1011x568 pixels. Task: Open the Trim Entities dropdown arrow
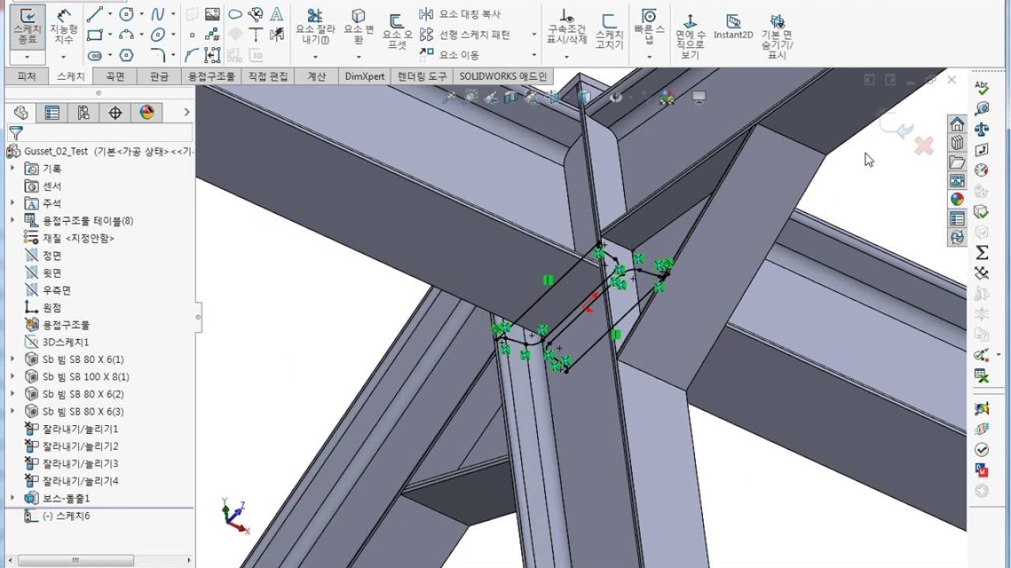point(315,57)
